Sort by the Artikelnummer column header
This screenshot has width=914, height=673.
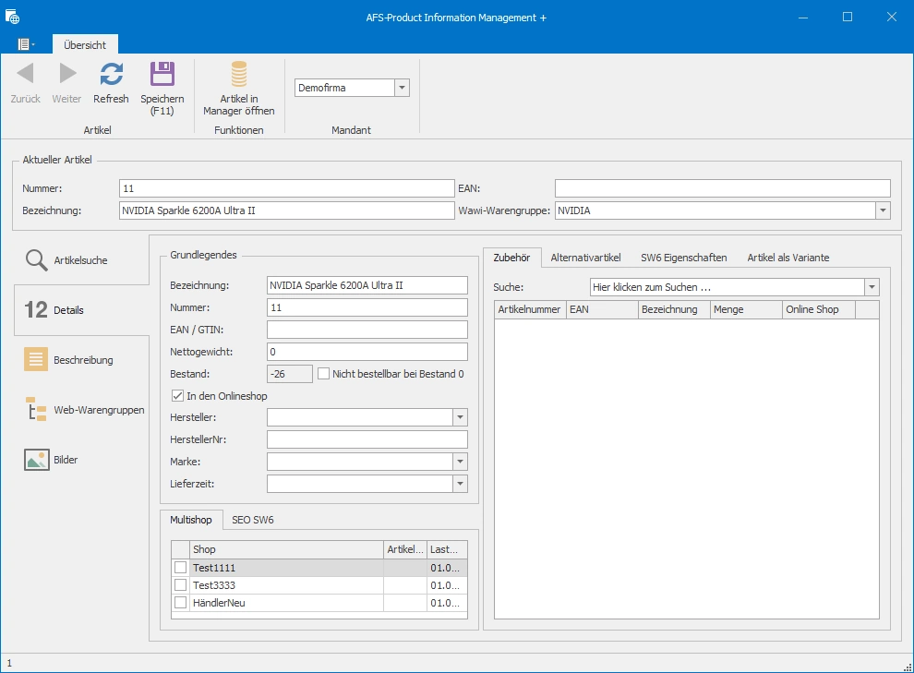(x=531, y=309)
